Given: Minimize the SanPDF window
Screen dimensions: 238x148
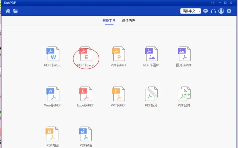Looking at the screenshot, I should coord(220,3).
